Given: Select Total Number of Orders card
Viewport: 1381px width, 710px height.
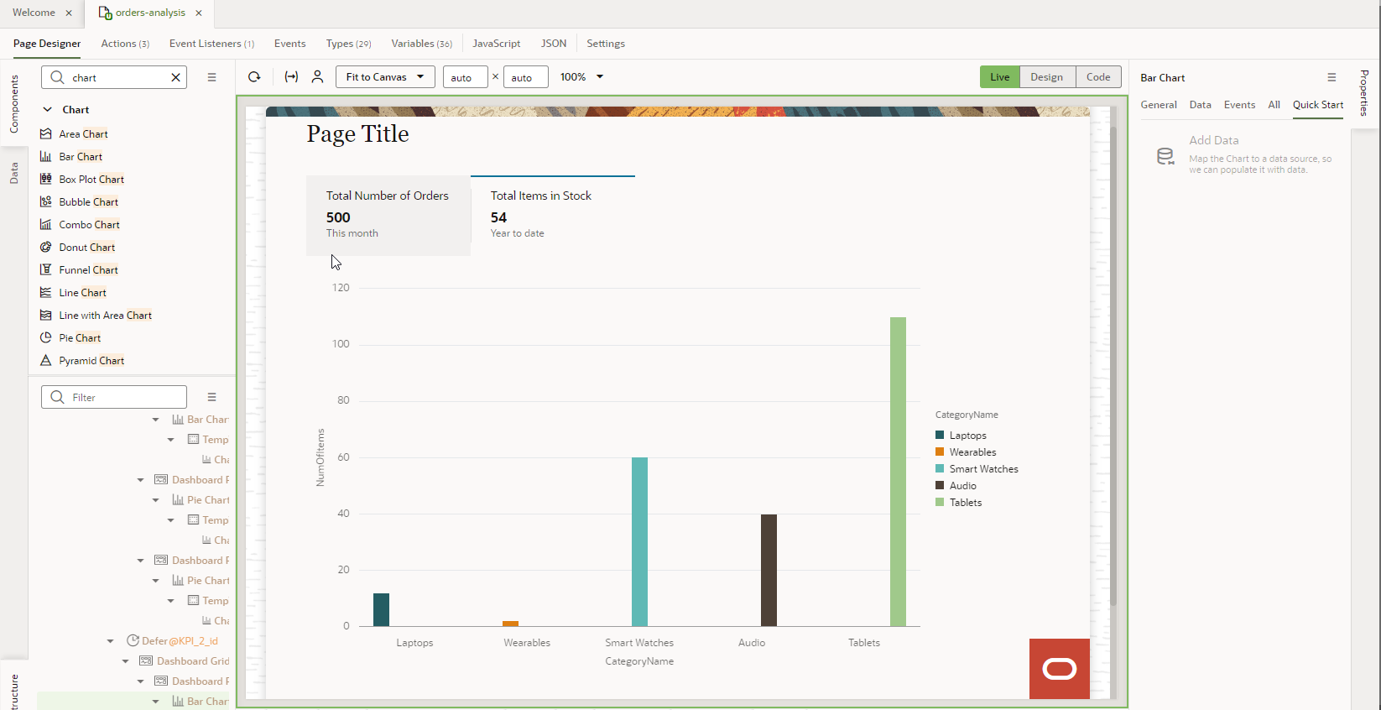Looking at the screenshot, I should 388,215.
